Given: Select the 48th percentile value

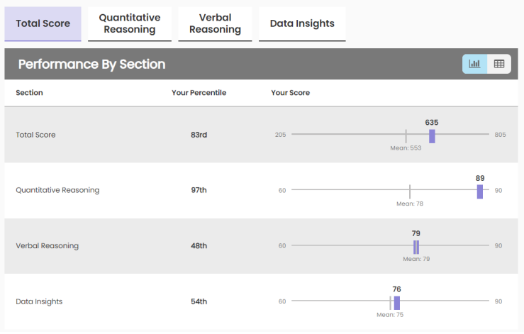Looking at the screenshot, I should click(x=199, y=246).
